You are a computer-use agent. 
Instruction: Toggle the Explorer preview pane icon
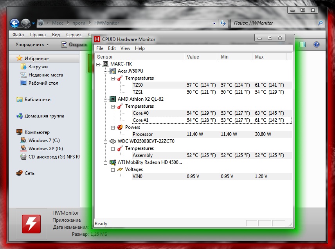[303, 44]
